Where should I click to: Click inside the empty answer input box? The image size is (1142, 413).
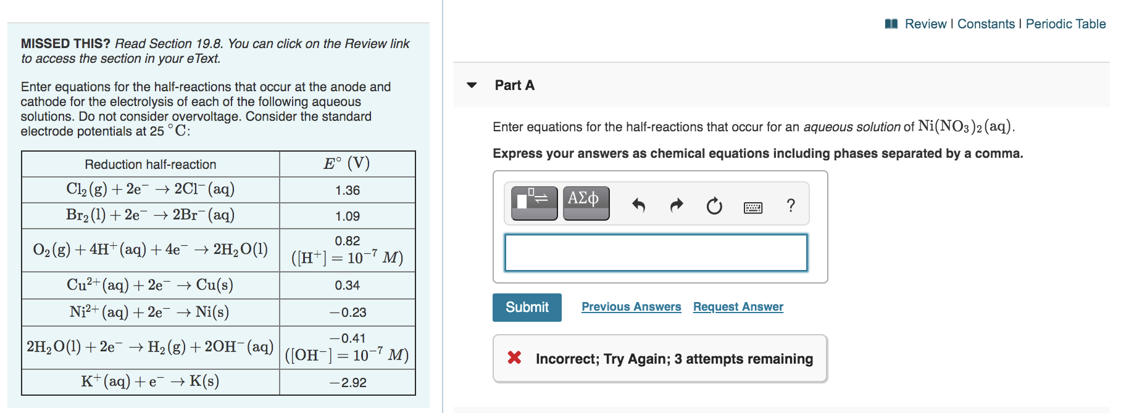656,252
